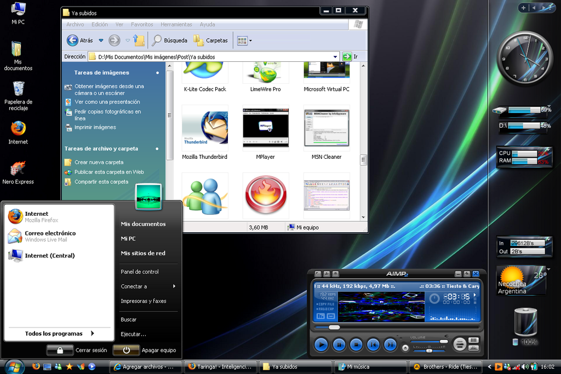Open the Edición menu
This screenshot has height=374, width=561.
tap(100, 24)
